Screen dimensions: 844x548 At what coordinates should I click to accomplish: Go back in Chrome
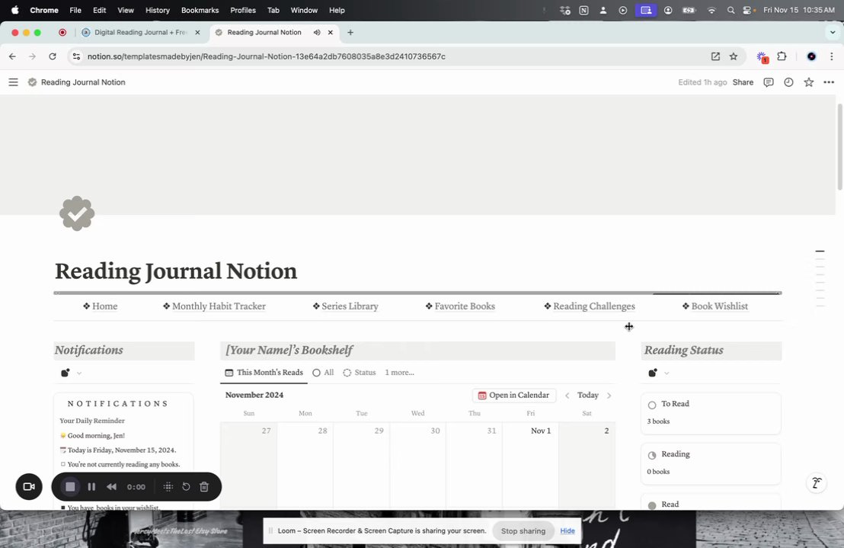(x=12, y=56)
